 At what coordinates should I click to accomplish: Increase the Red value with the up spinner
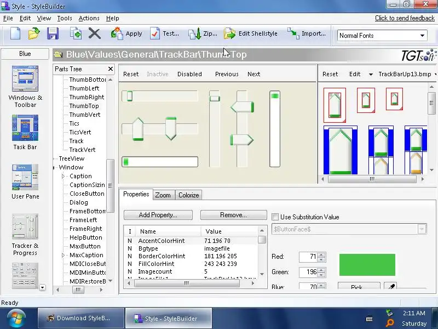321,255
